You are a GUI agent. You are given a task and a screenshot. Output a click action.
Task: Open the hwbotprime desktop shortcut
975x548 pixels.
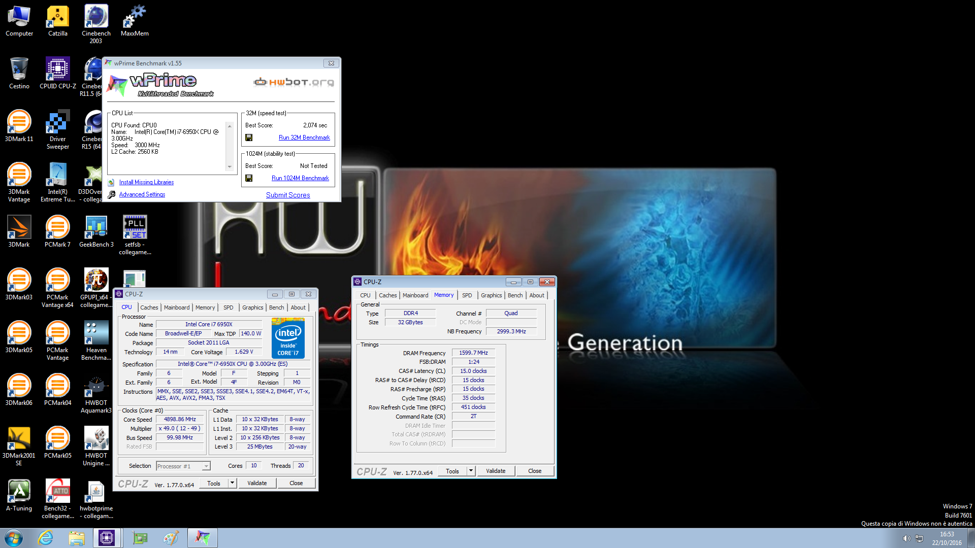(96, 499)
